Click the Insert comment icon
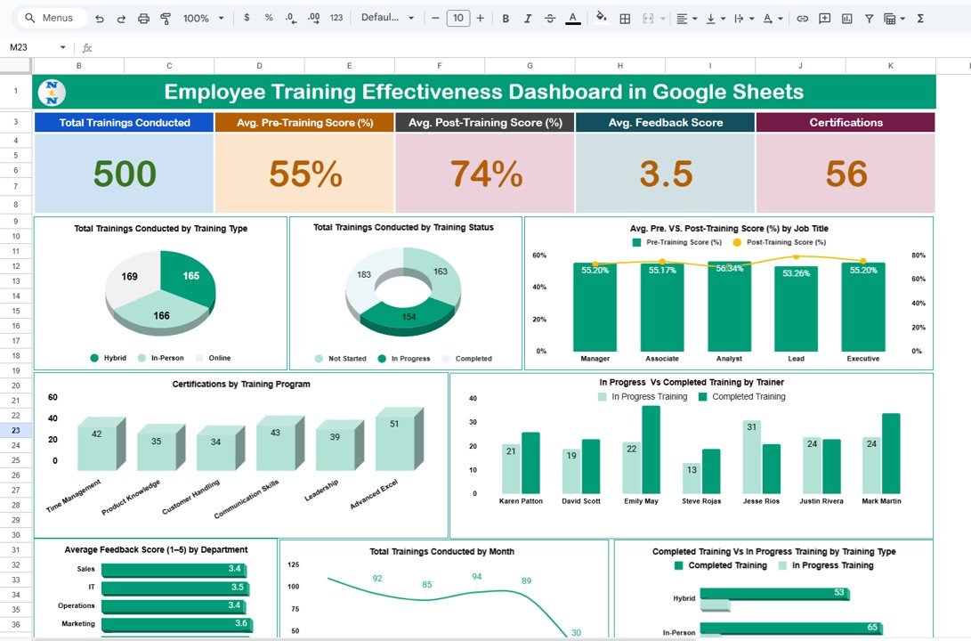The height and width of the screenshot is (641, 971). click(824, 18)
